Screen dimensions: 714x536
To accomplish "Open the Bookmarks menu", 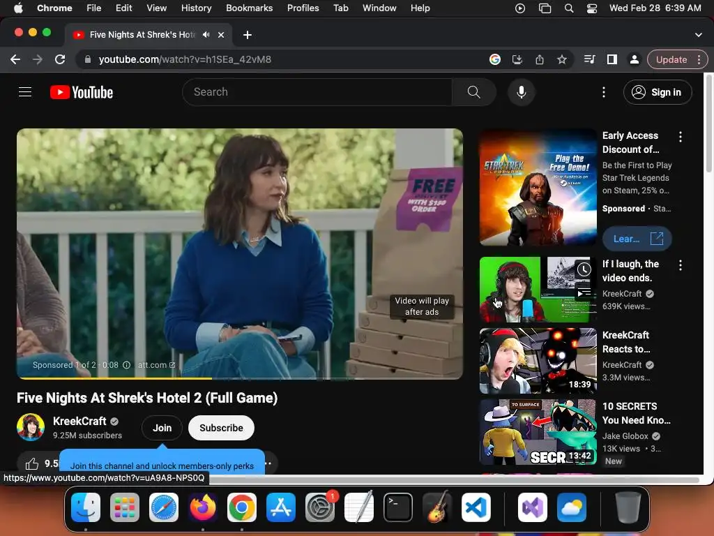I will (x=249, y=8).
